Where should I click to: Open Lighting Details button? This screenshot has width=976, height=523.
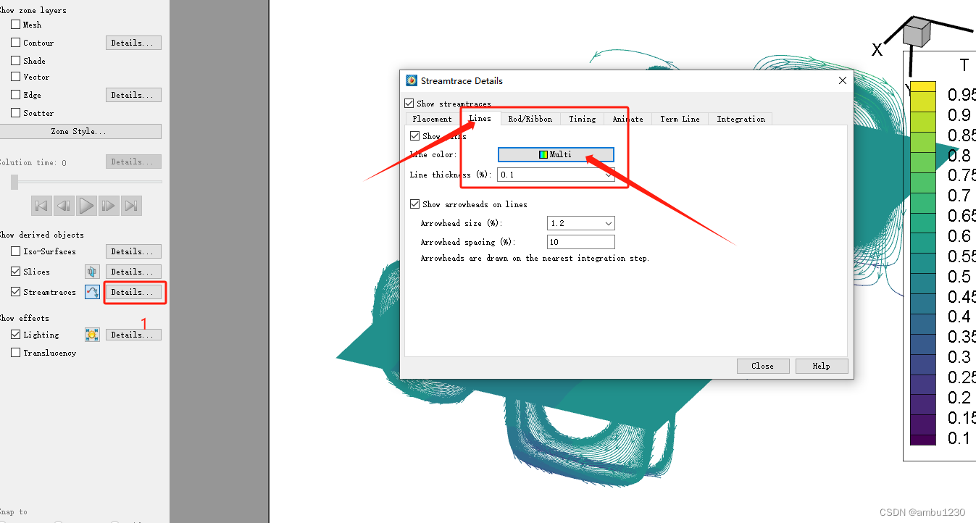point(133,335)
